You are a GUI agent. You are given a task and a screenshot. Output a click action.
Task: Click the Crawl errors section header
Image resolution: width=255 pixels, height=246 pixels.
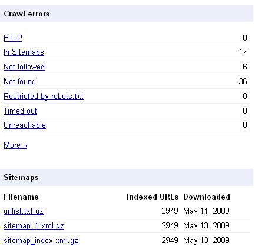[x=27, y=14]
